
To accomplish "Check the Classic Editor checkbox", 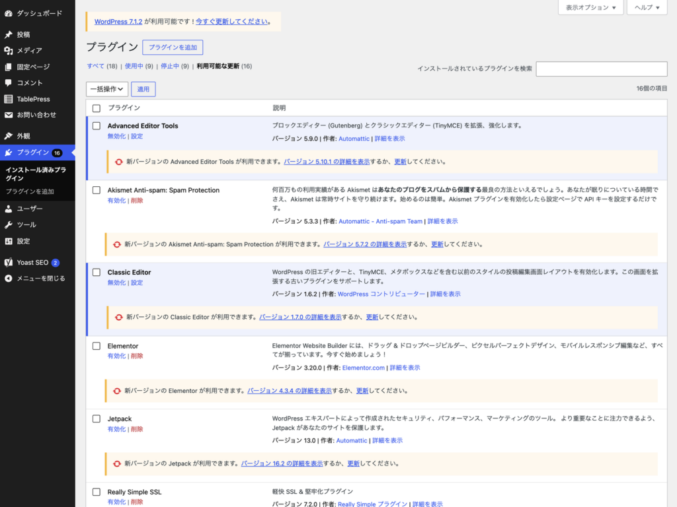I will click(x=97, y=273).
